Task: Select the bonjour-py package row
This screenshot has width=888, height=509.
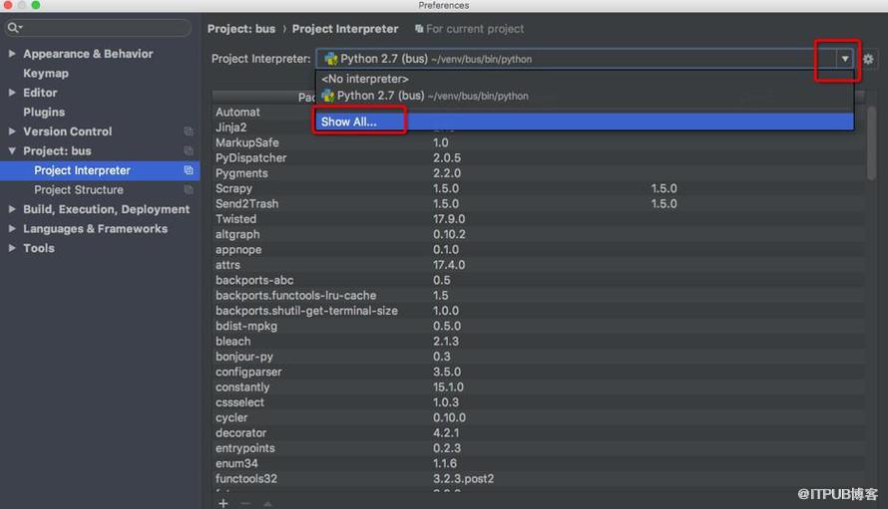Action: (x=538, y=357)
